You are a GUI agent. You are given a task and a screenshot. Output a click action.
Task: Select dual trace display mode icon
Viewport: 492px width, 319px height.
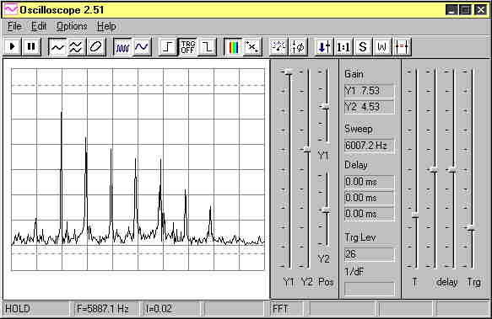[76, 47]
